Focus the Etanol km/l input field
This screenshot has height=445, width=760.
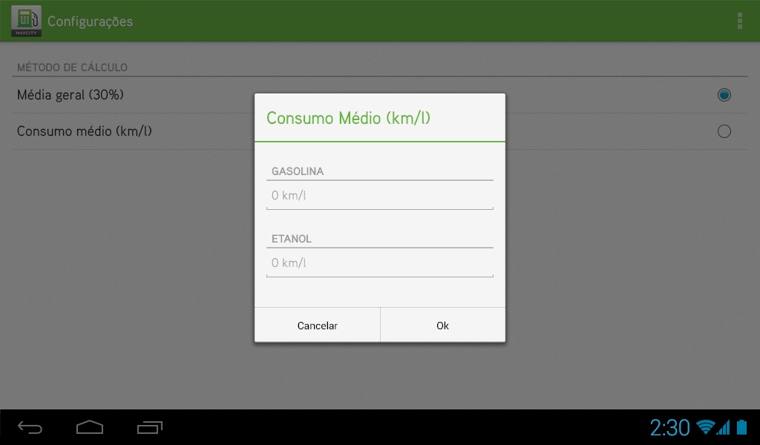[380, 263]
